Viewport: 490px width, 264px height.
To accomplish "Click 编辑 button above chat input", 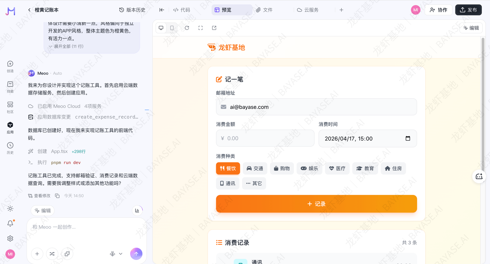I will click(43, 210).
